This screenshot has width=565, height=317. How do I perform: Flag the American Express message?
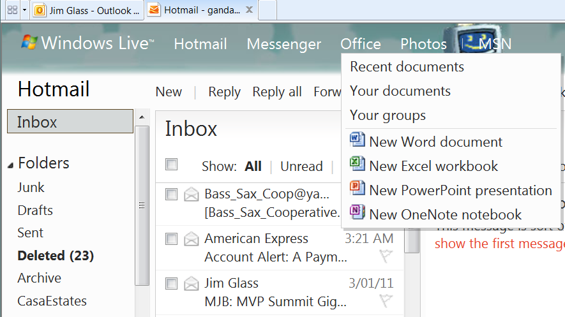coord(386,256)
